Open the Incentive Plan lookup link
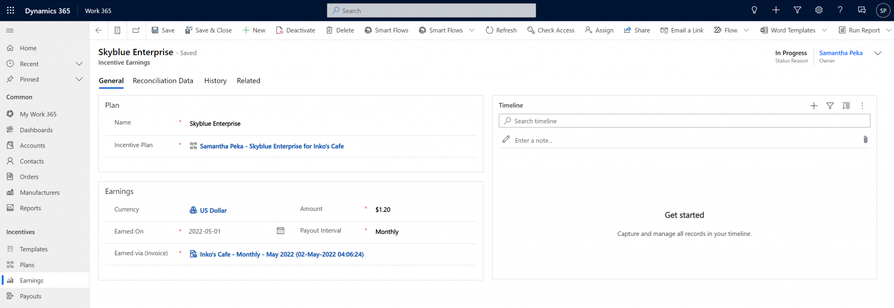The width and height of the screenshot is (894, 308). coord(272,146)
